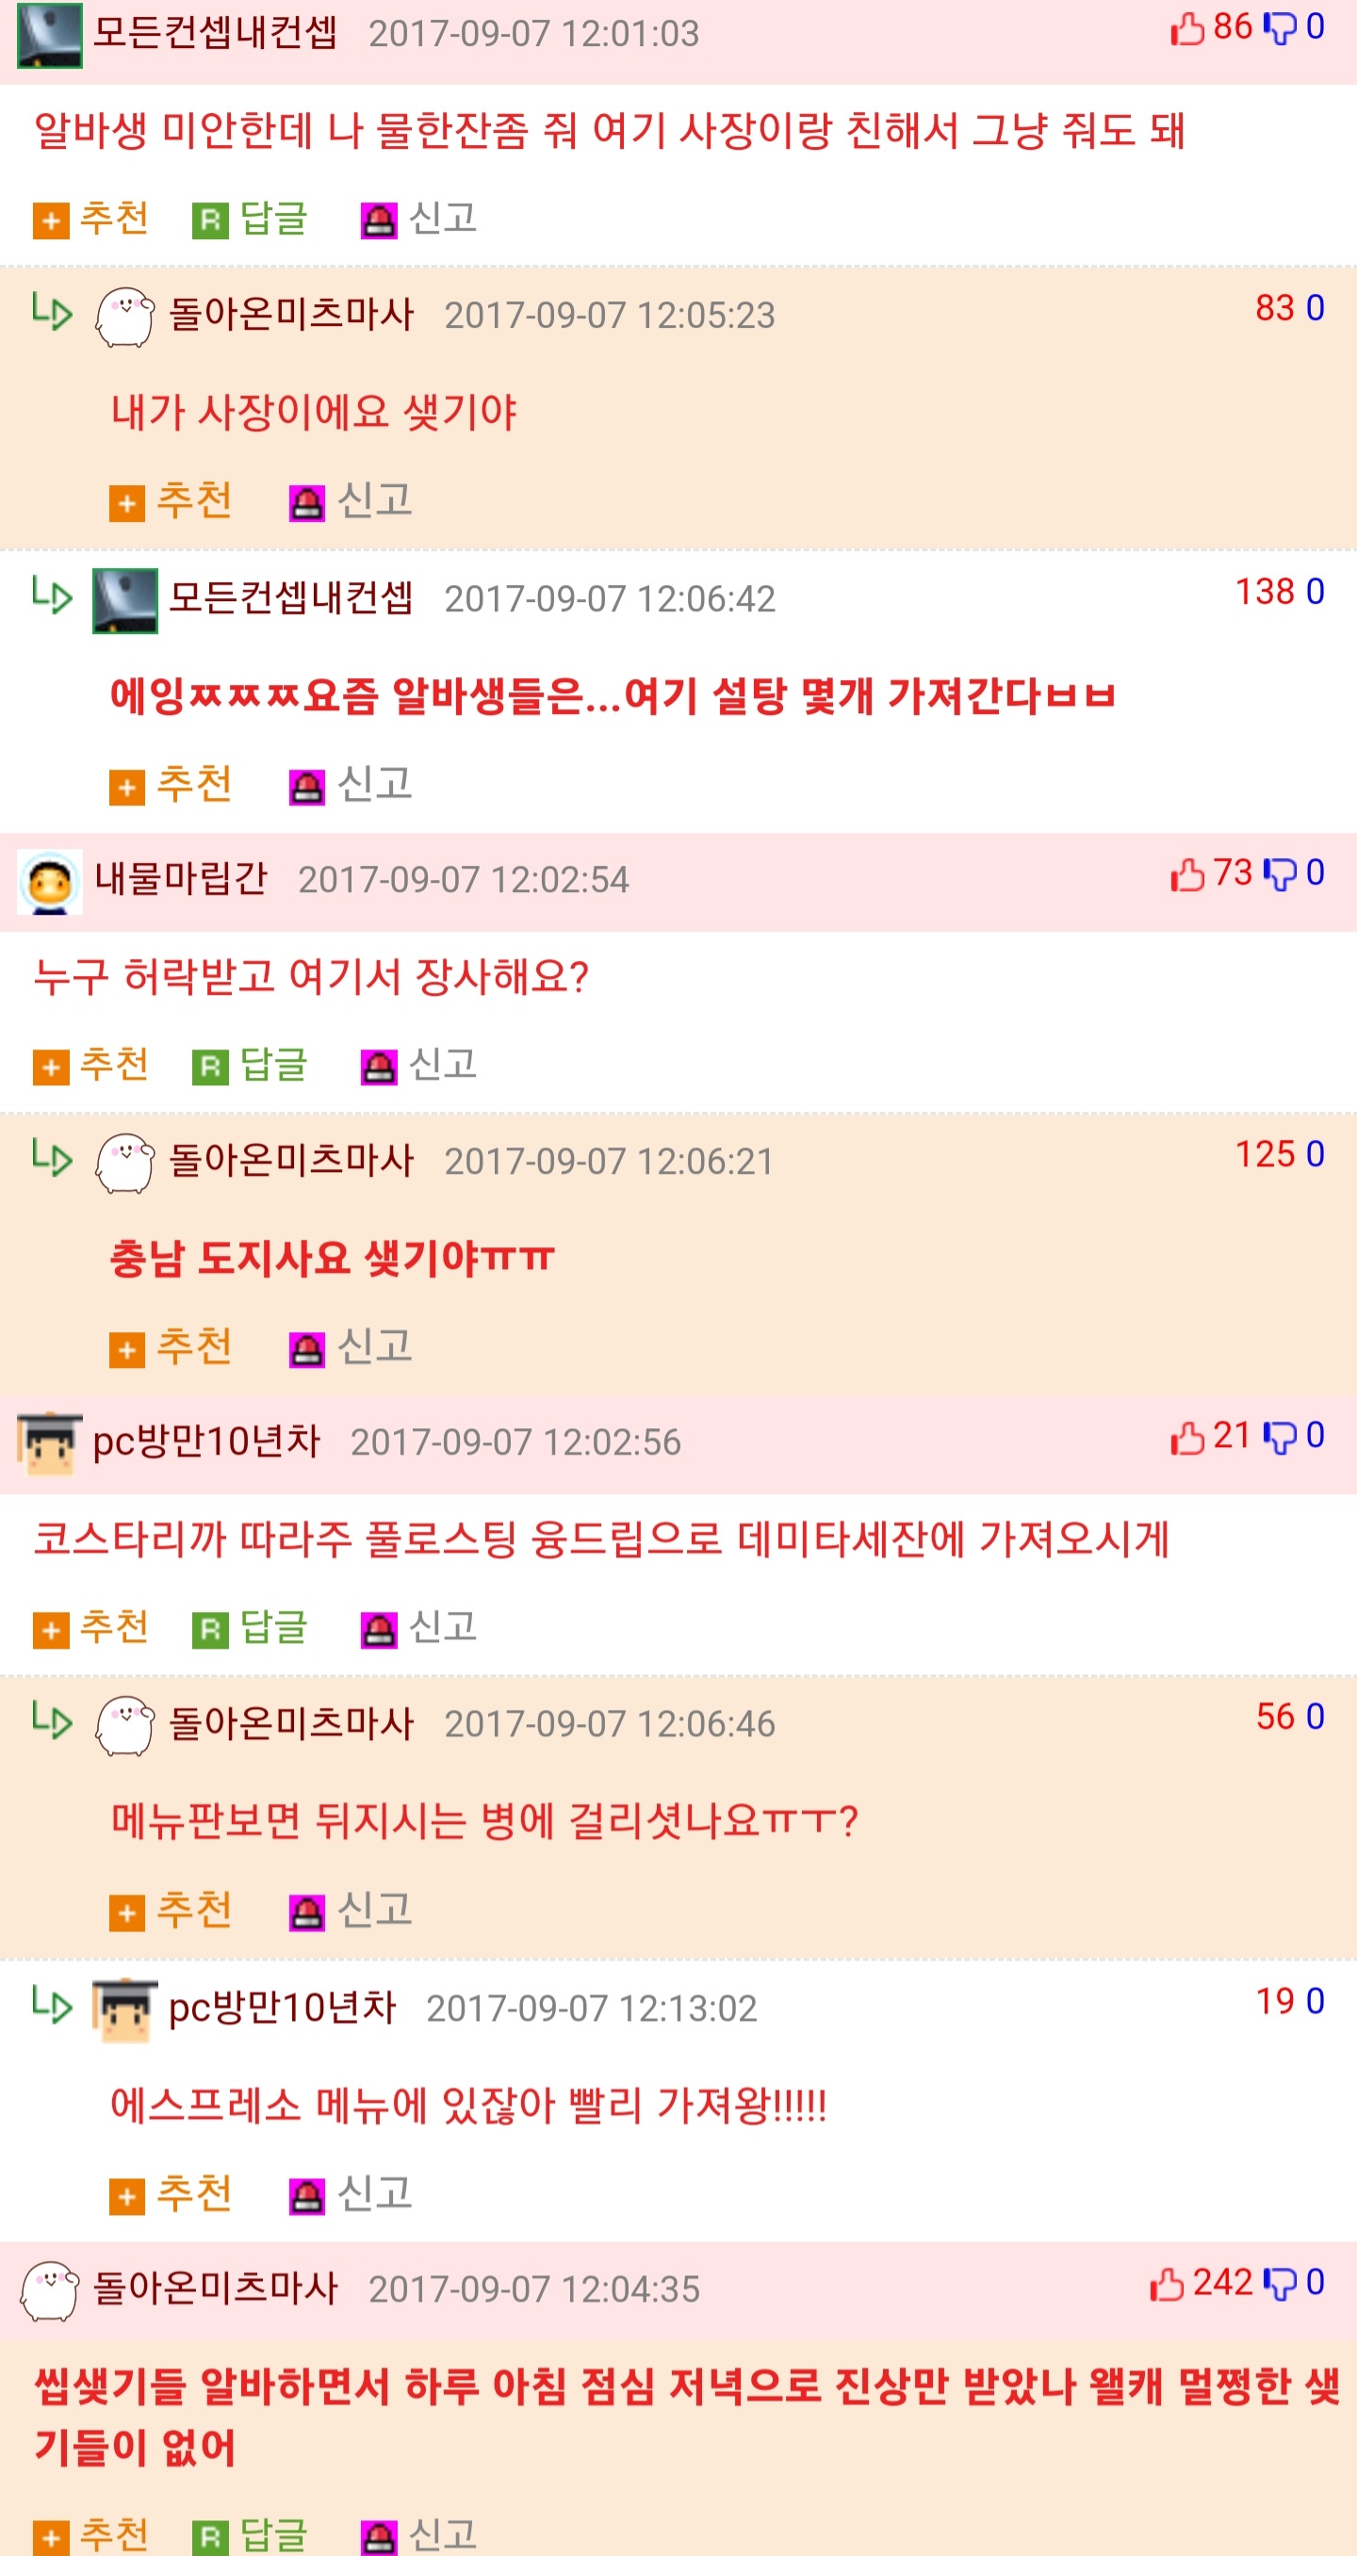Click thumbs-down icon on pc방만10년차's comment

pos(1280,1437)
